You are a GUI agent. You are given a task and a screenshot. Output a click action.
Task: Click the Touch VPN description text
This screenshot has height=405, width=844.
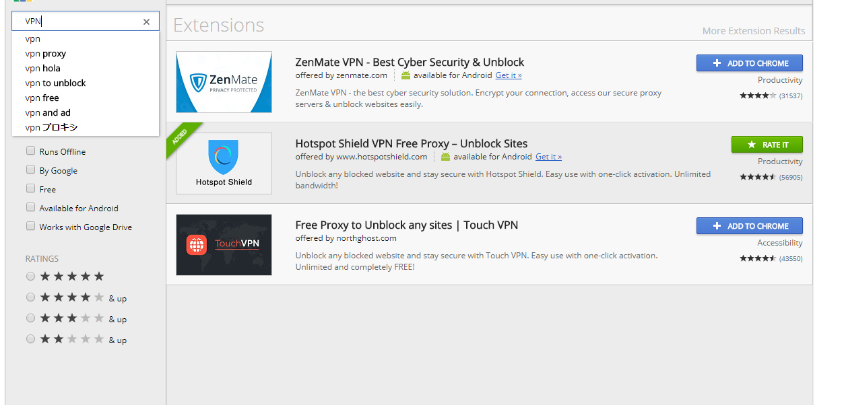(476, 261)
